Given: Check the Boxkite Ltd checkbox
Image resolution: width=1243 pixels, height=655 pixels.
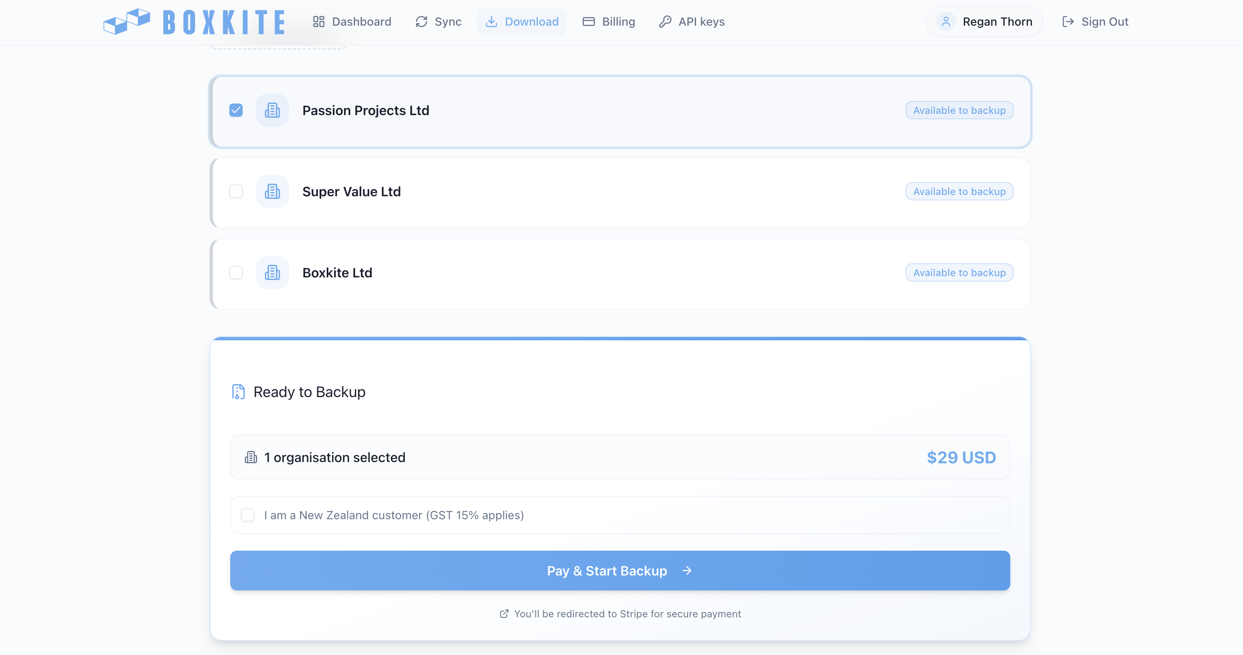Looking at the screenshot, I should (236, 272).
